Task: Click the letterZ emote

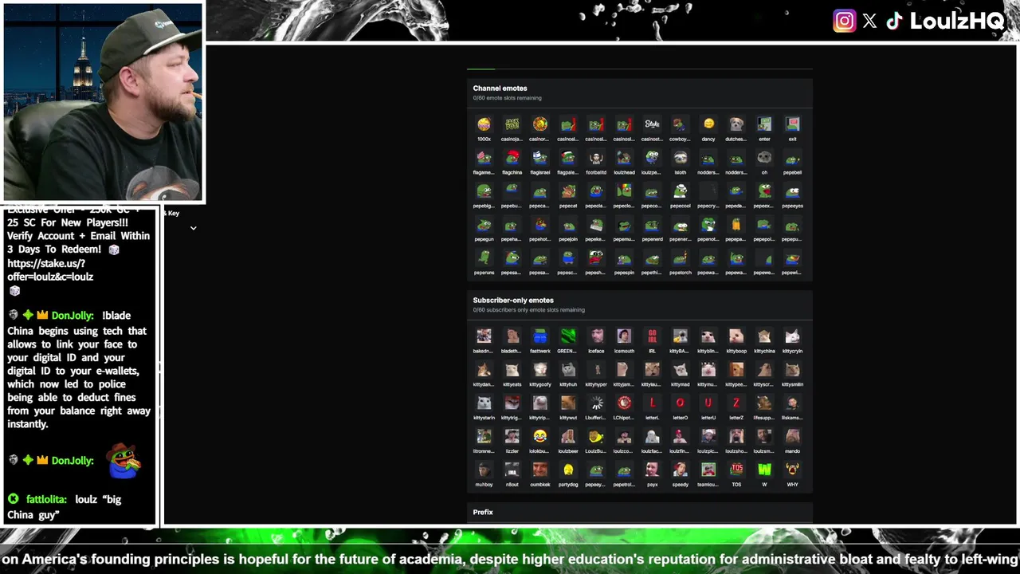Action: pos(736,403)
